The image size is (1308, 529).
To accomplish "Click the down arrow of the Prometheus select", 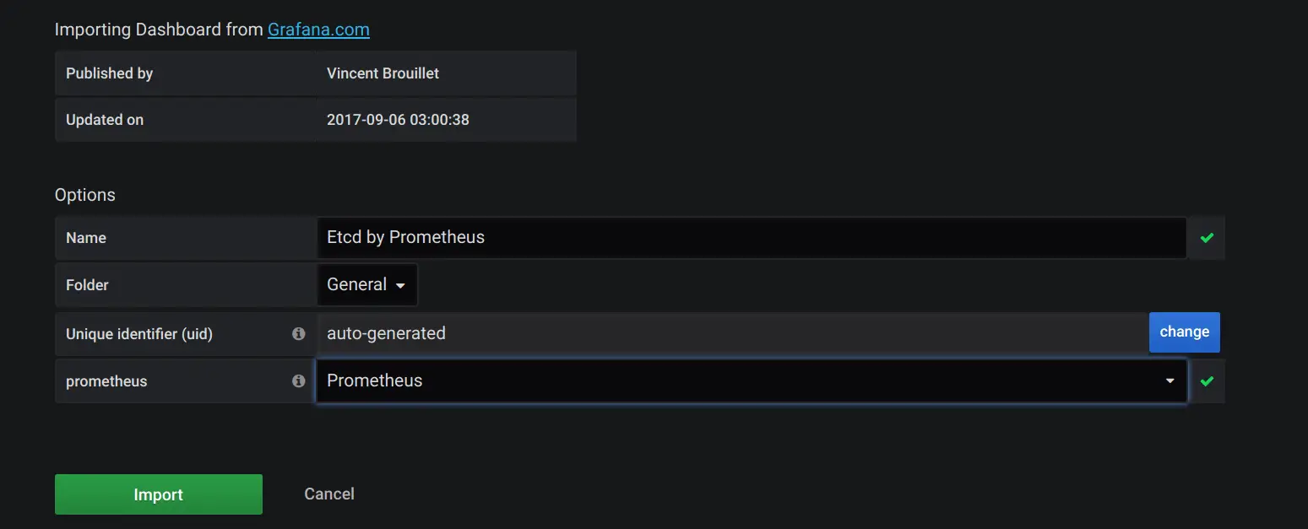I will pos(1170,381).
